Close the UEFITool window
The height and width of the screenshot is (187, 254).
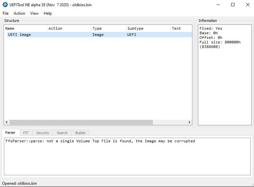click(x=248, y=5)
